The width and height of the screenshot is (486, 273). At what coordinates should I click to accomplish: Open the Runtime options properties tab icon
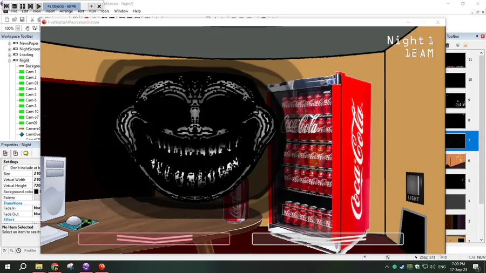[16, 153]
